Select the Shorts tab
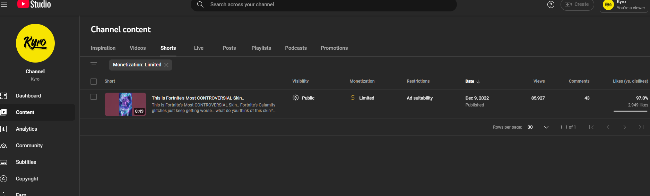The height and width of the screenshot is (196, 650). point(168,48)
